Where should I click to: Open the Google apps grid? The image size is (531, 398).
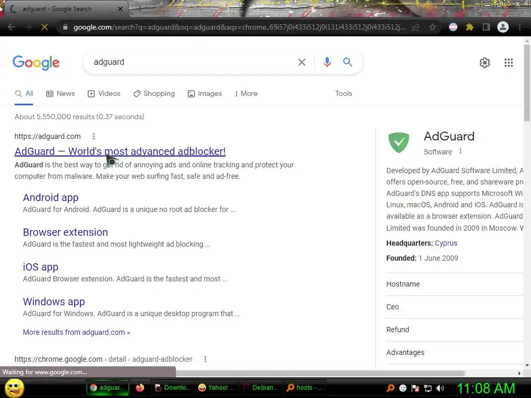[x=509, y=63]
